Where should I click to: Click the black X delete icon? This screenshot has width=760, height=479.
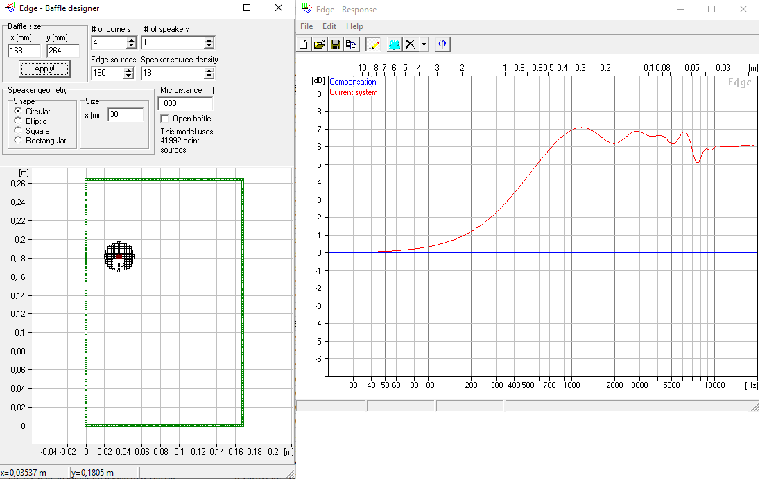coord(410,44)
